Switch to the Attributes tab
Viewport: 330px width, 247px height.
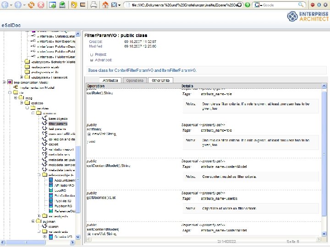point(110,80)
